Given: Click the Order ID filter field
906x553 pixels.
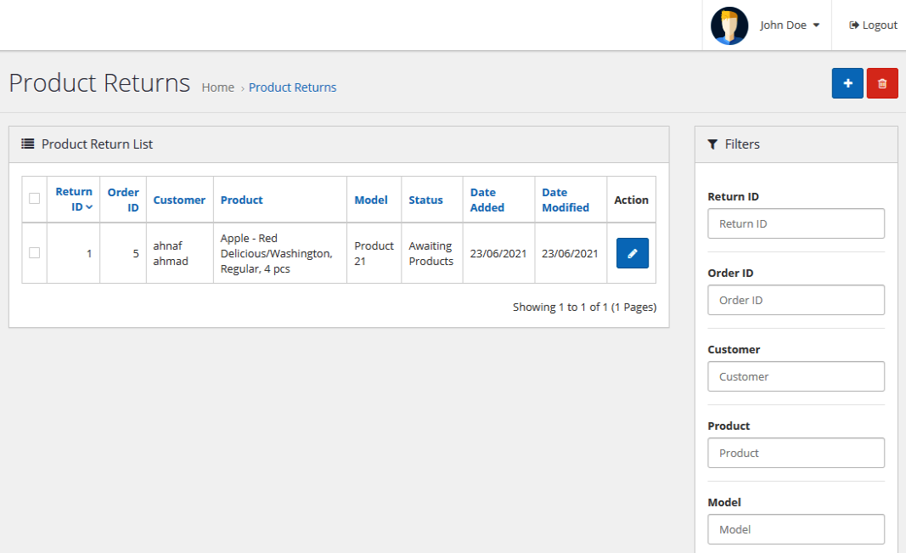Looking at the screenshot, I should pyautogui.click(x=796, y=300).
